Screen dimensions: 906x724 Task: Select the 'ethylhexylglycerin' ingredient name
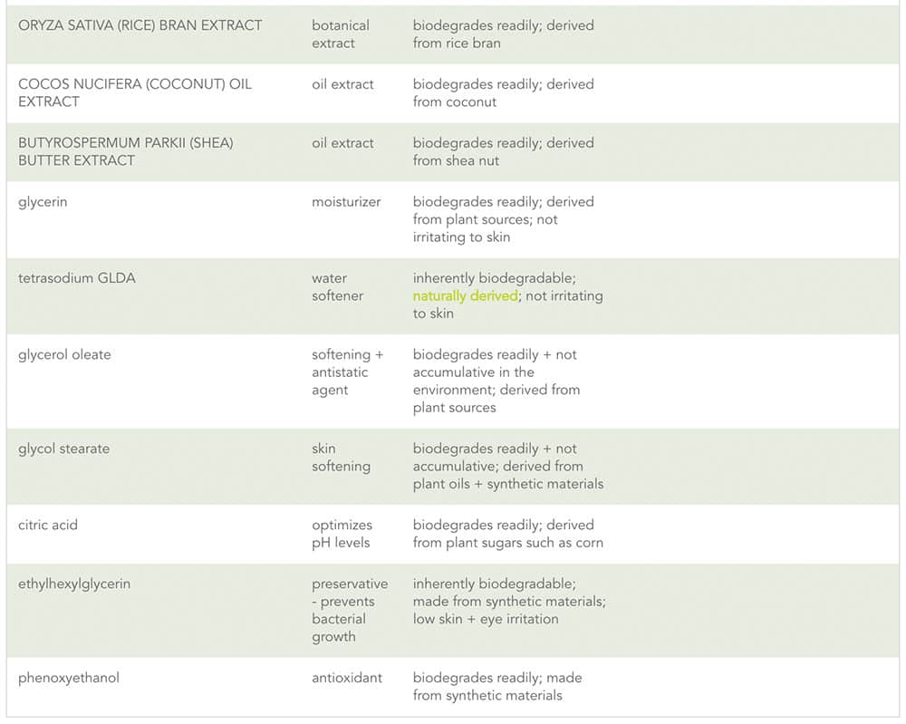pyautogui.click(x=74, y=584)
